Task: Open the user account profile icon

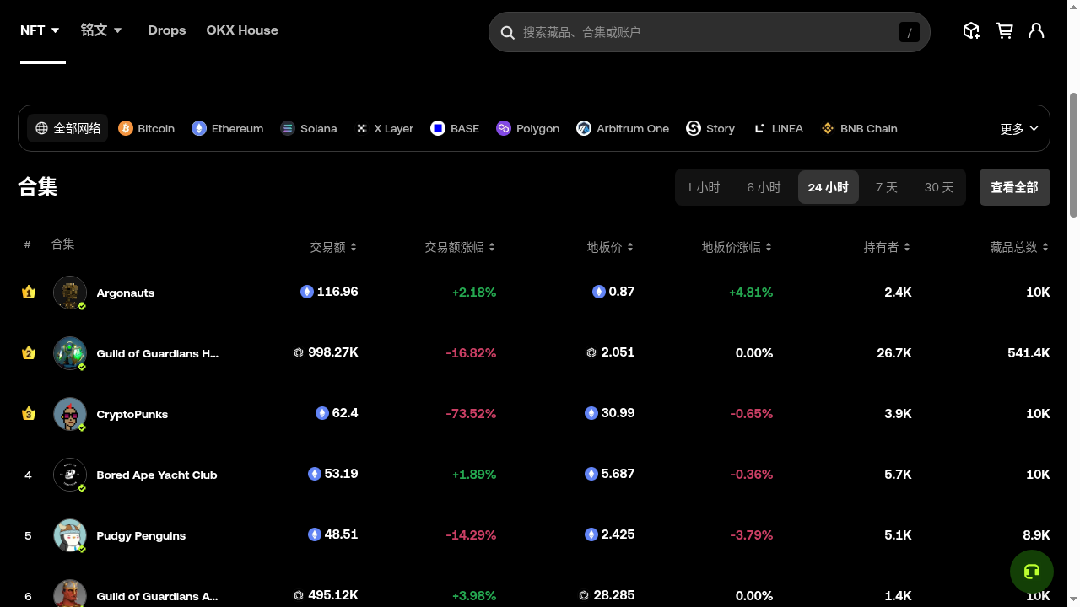Action: coord(1036,31)
